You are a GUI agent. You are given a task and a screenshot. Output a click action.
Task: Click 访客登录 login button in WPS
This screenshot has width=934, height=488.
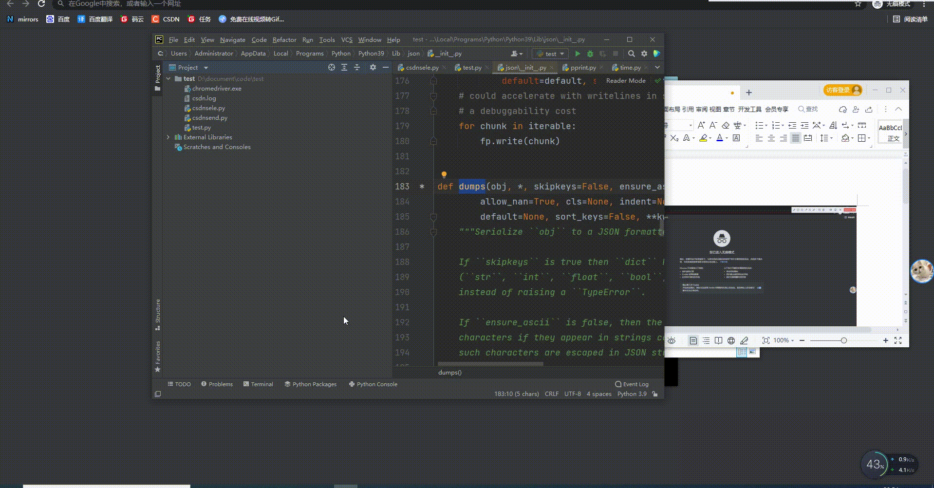click(842, 90)
